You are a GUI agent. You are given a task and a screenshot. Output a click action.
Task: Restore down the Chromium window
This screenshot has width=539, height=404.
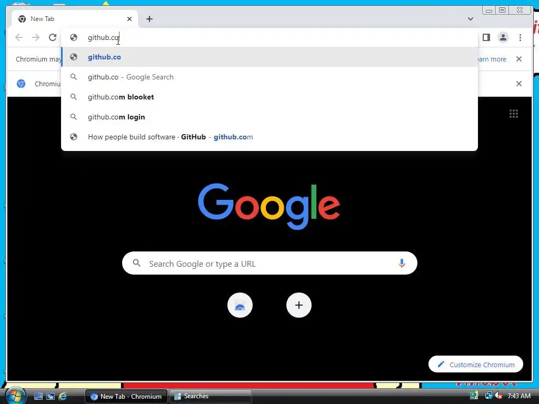[x=502, y=11]
